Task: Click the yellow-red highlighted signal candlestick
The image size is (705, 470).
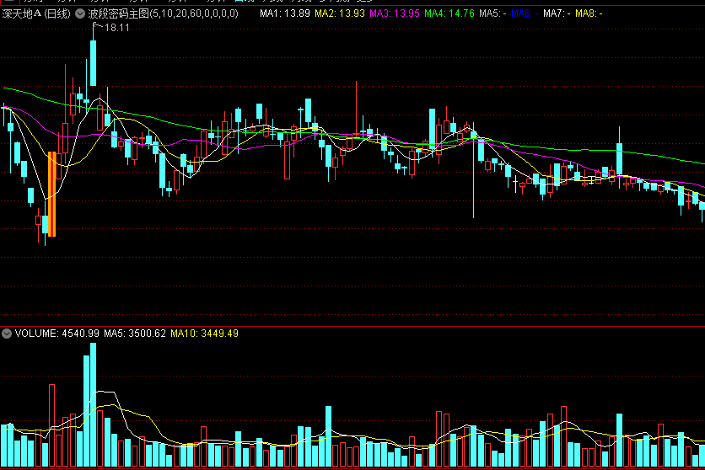Action: pos(51,194)
